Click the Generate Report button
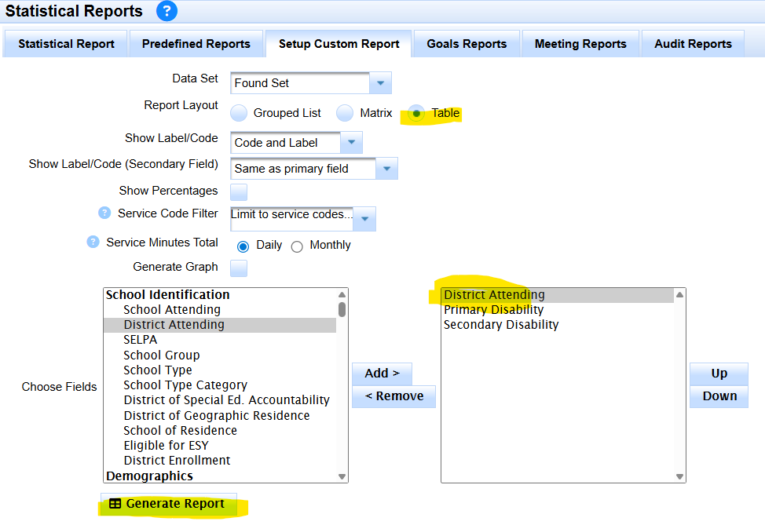The width and height of the screenshot is (765, 525). [167, 504]
